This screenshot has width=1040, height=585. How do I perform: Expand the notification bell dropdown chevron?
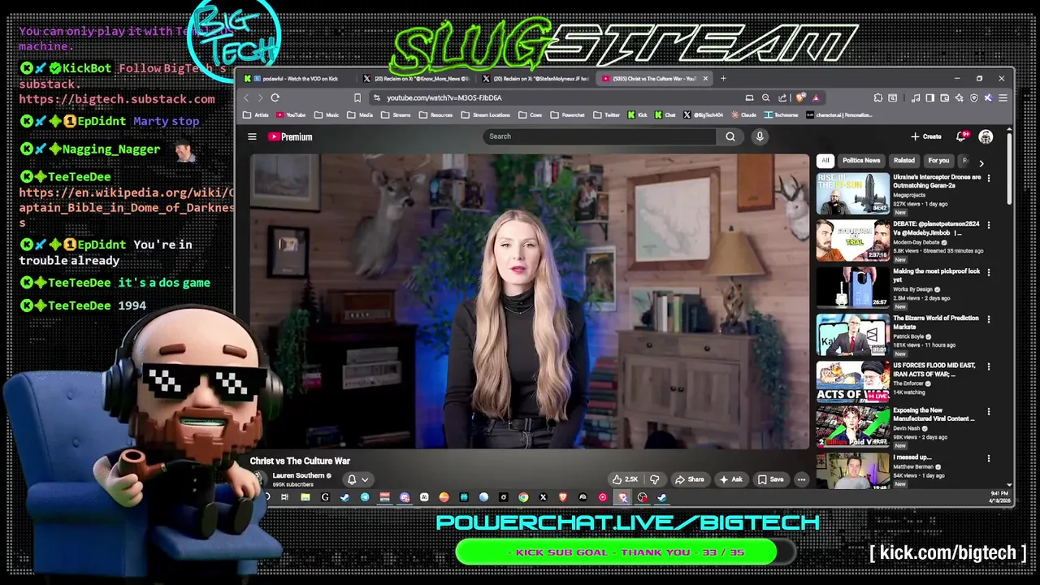(365, 479)
